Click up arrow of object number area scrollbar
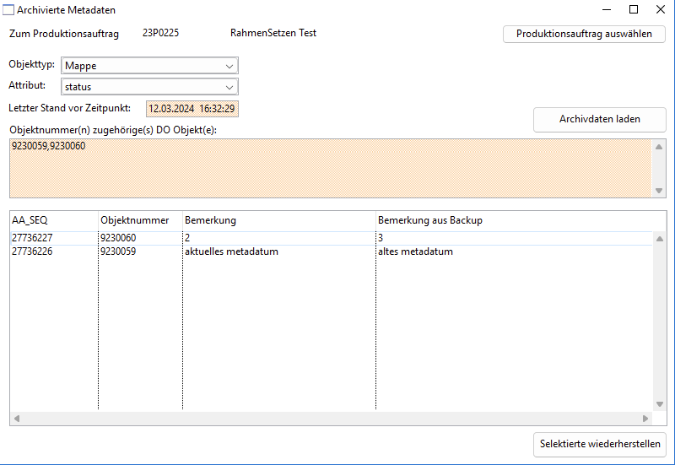 pyautogui.click(x=659, y=146)
